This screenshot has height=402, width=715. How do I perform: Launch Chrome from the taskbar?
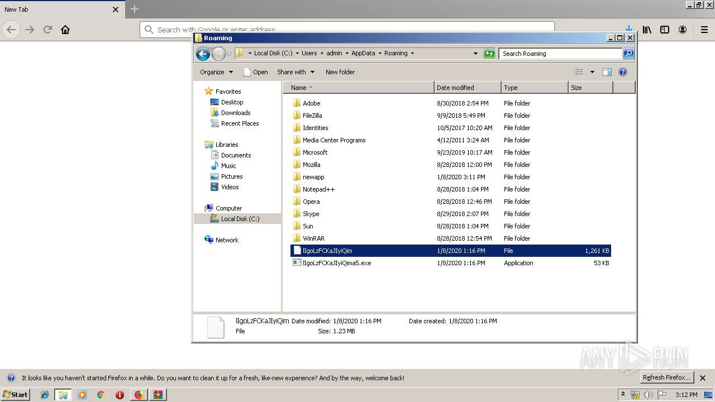point(101,395)
